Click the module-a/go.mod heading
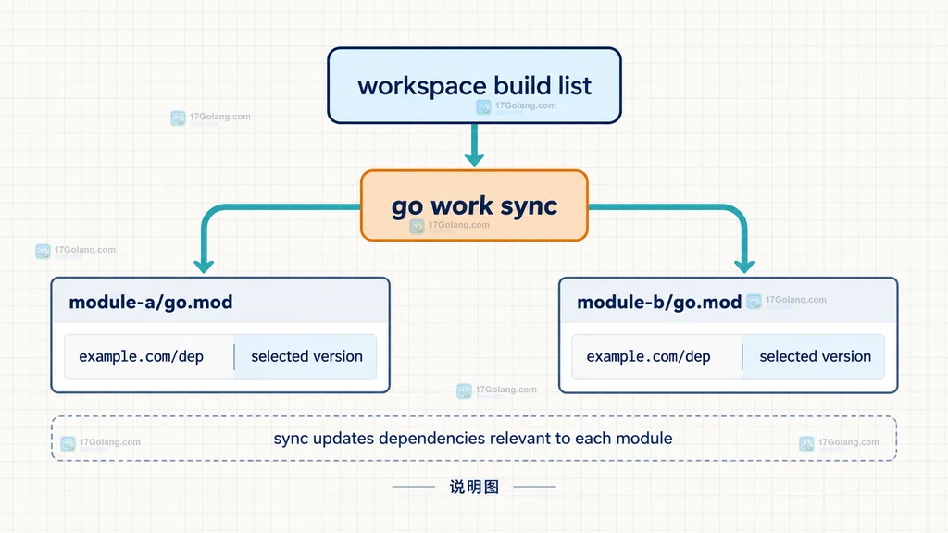Viewport: 948px width, 533px height. coord(151,303)
